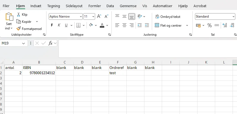Click the increase decimal places icon
Image resolution: width=237 pixels, height=114 pixels.
point(225,25)
